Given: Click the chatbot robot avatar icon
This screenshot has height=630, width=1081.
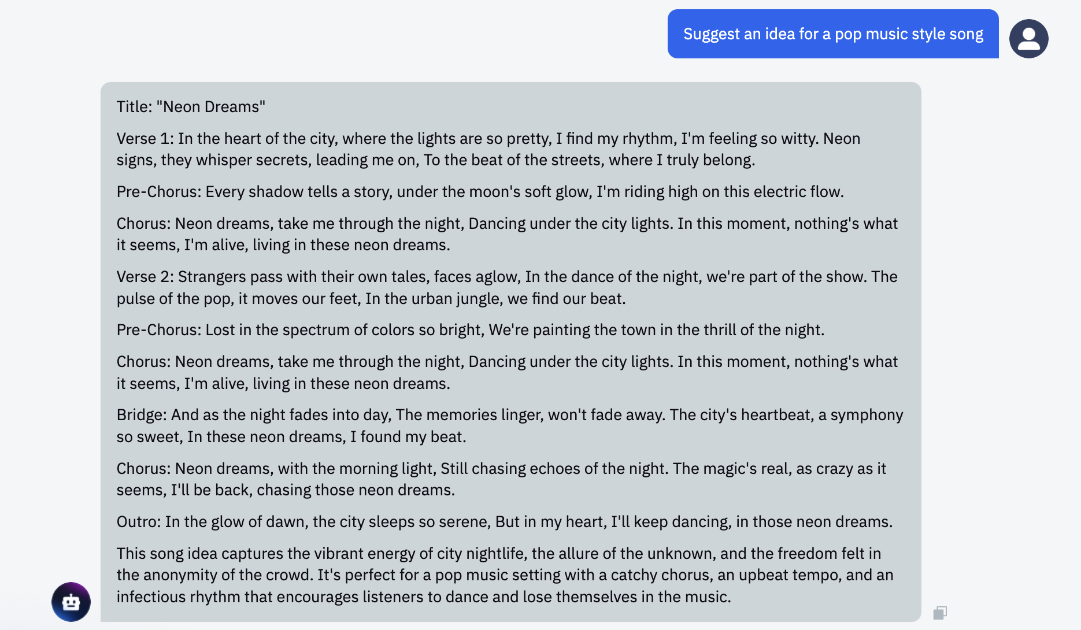Looking at the screenshot, I should pyautogui.click(x=71, y=602).
